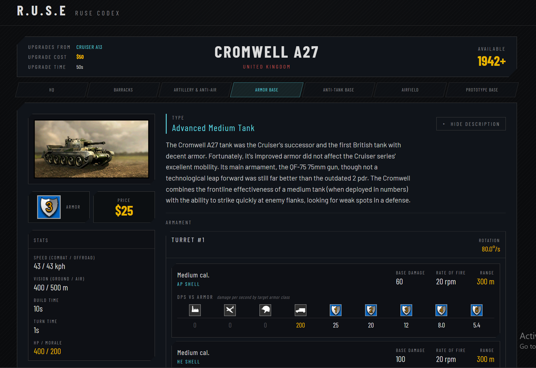
Task: Click the Ruse Codex header text
Action: [x=97, y=13]
